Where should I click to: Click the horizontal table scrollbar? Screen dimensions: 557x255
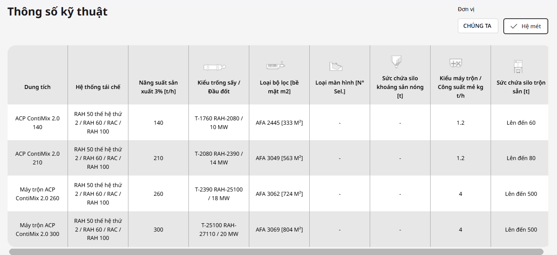[x=276, y=251]
